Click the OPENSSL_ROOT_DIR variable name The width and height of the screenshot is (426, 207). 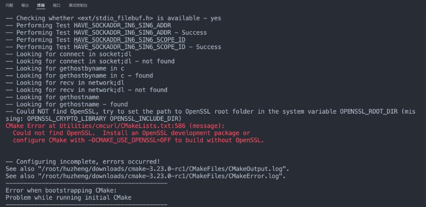click(369, 112)
